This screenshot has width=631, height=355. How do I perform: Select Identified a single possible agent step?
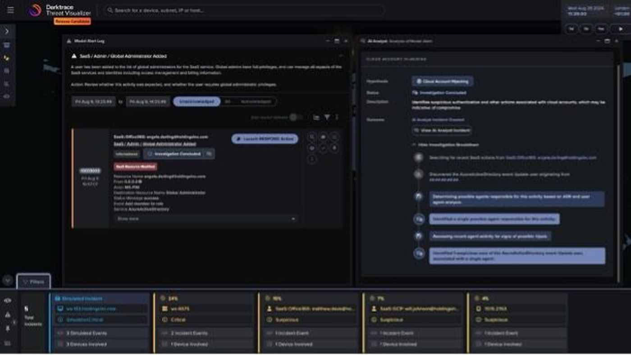[494, 219]
